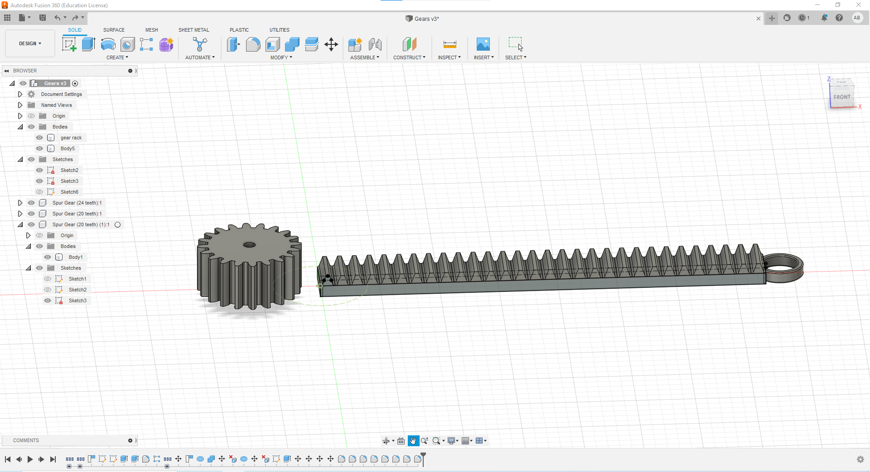This screenshot has width=870, height=472.
Task: Select Sketch2 in the top-level Sketches
Action: click(69, 170)
